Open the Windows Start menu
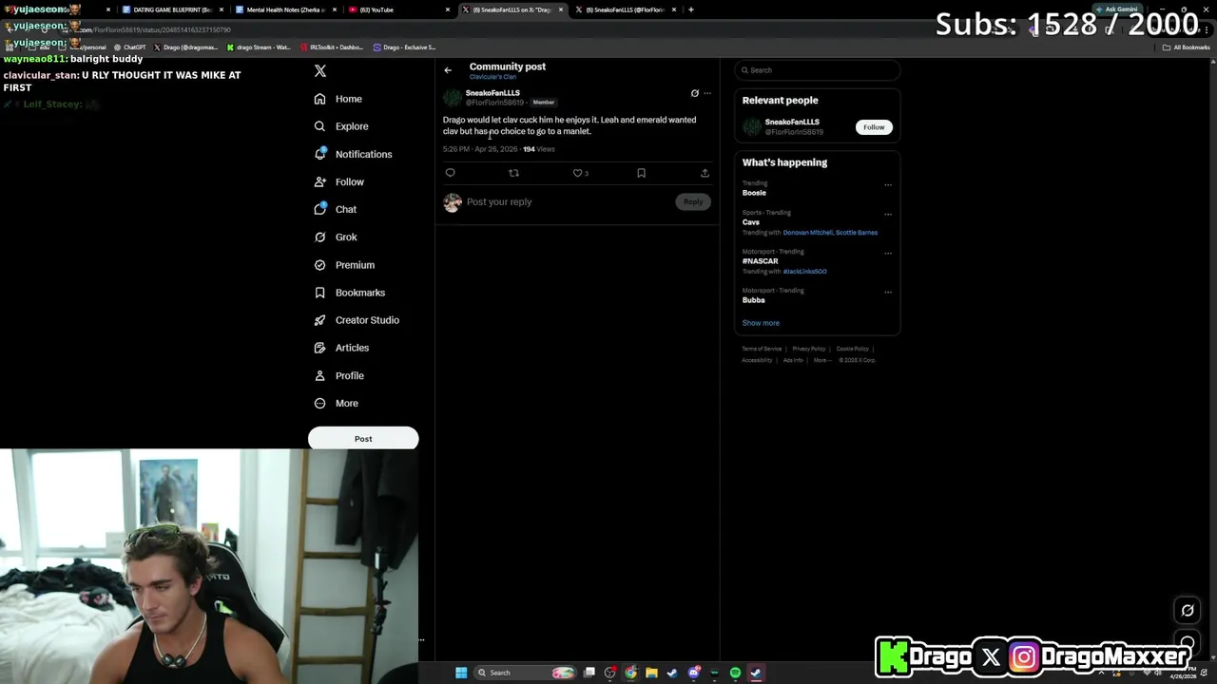Viewport: 1217px width, 684px height. (x=461, y=673)
